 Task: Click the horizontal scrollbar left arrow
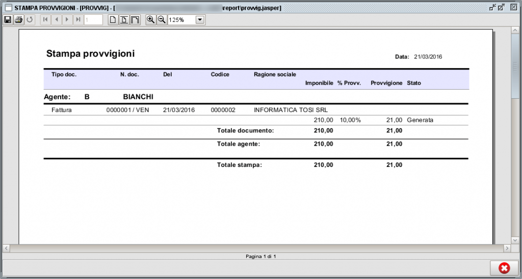point(7,248)
